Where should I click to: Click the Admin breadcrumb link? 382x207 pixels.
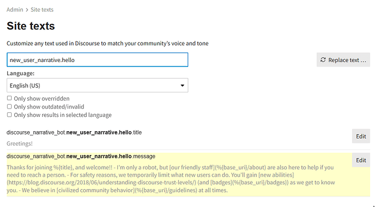pos(14,10)
